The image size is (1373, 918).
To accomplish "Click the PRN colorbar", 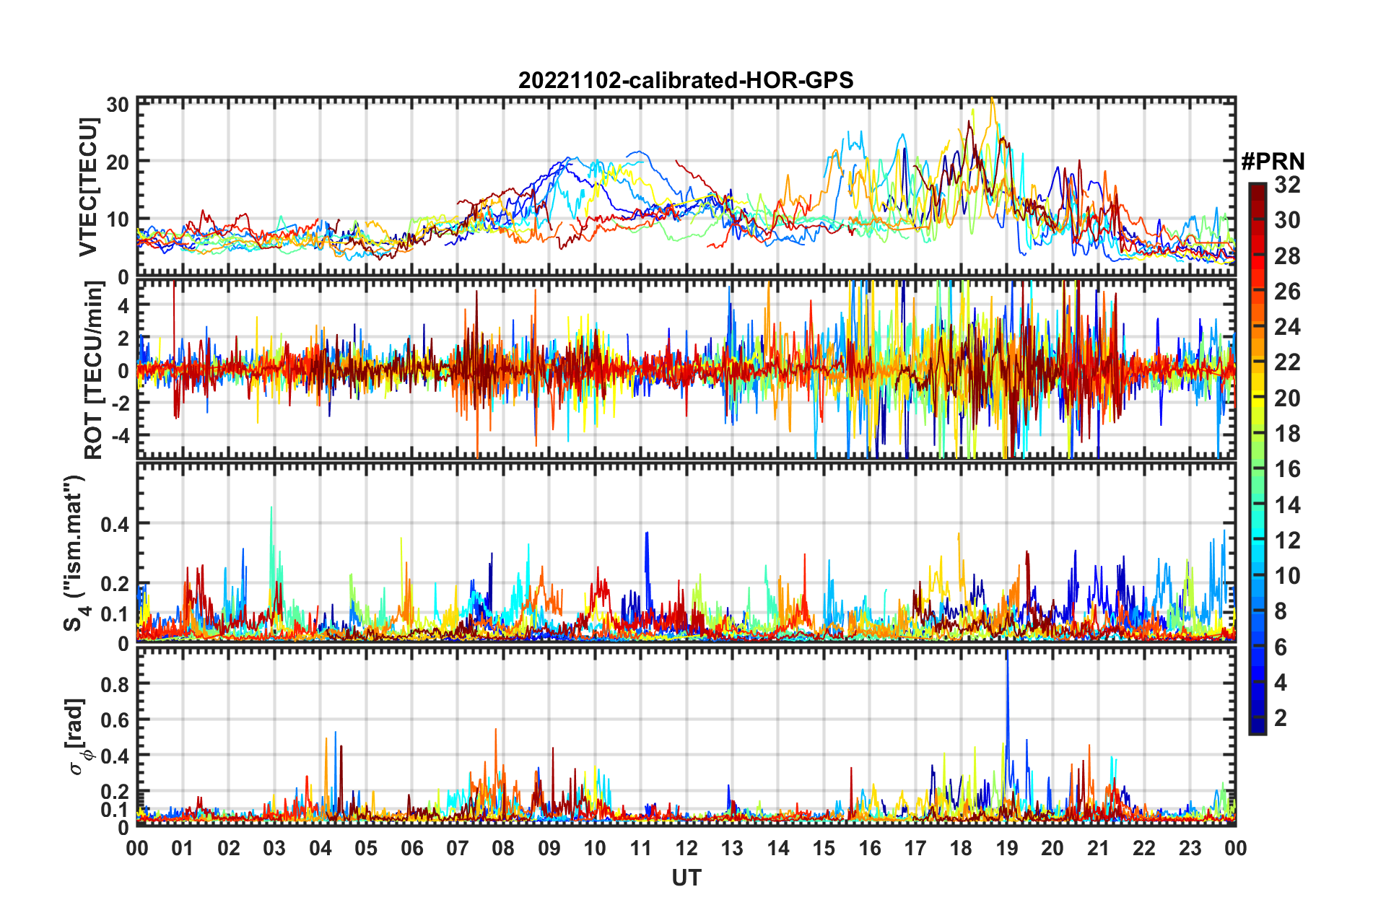I will tap(1258, 458).
